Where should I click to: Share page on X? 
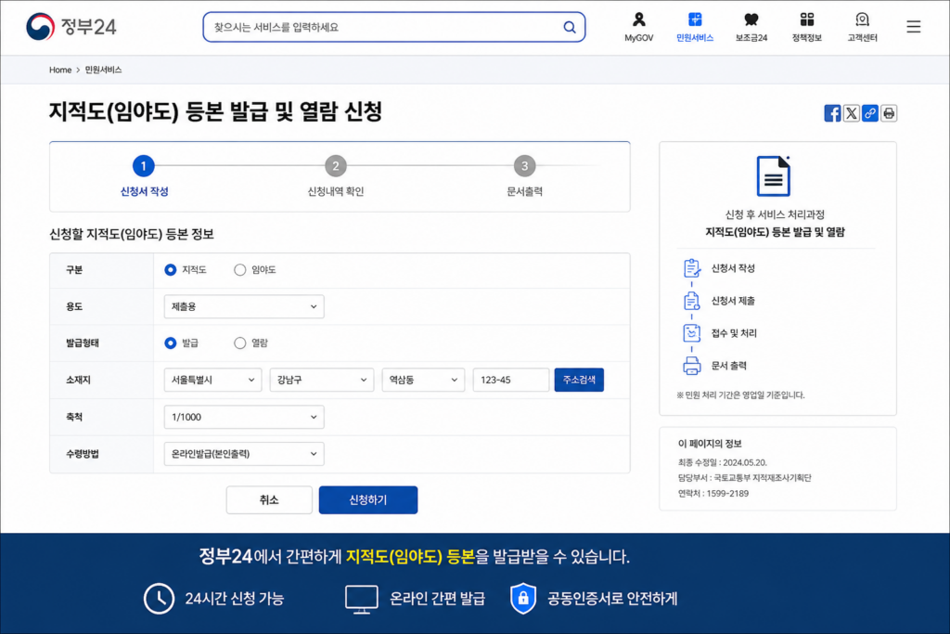852,113
